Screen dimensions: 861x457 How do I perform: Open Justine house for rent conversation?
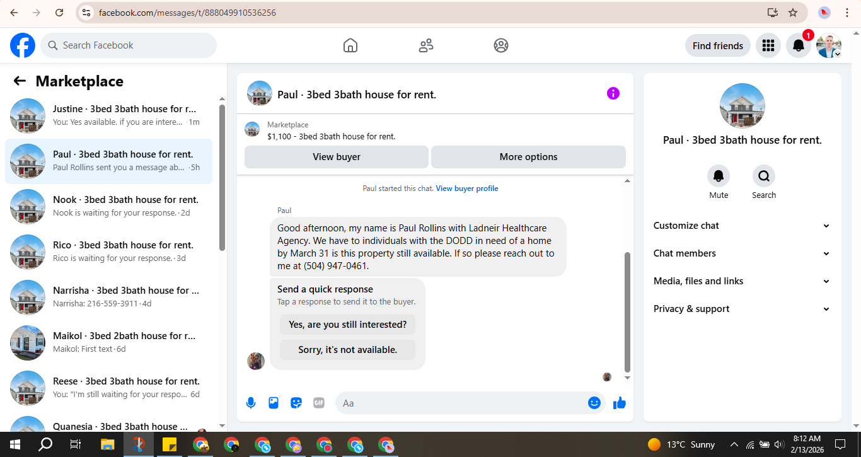tap(108, 116)
